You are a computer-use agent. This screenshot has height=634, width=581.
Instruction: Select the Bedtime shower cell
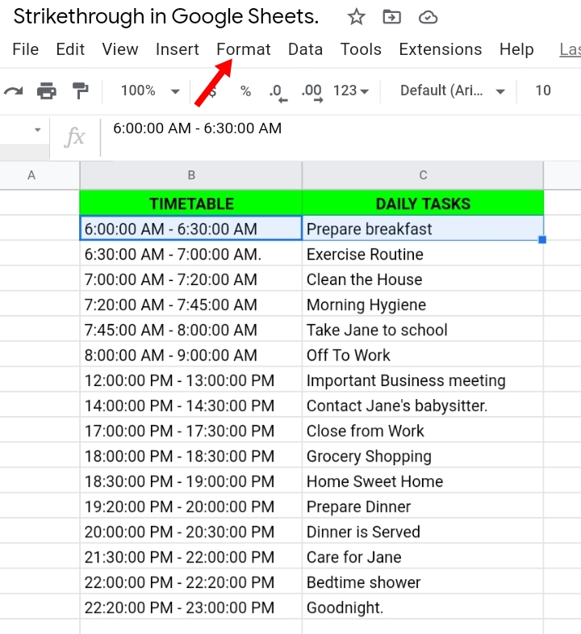[x=423, y=582]
